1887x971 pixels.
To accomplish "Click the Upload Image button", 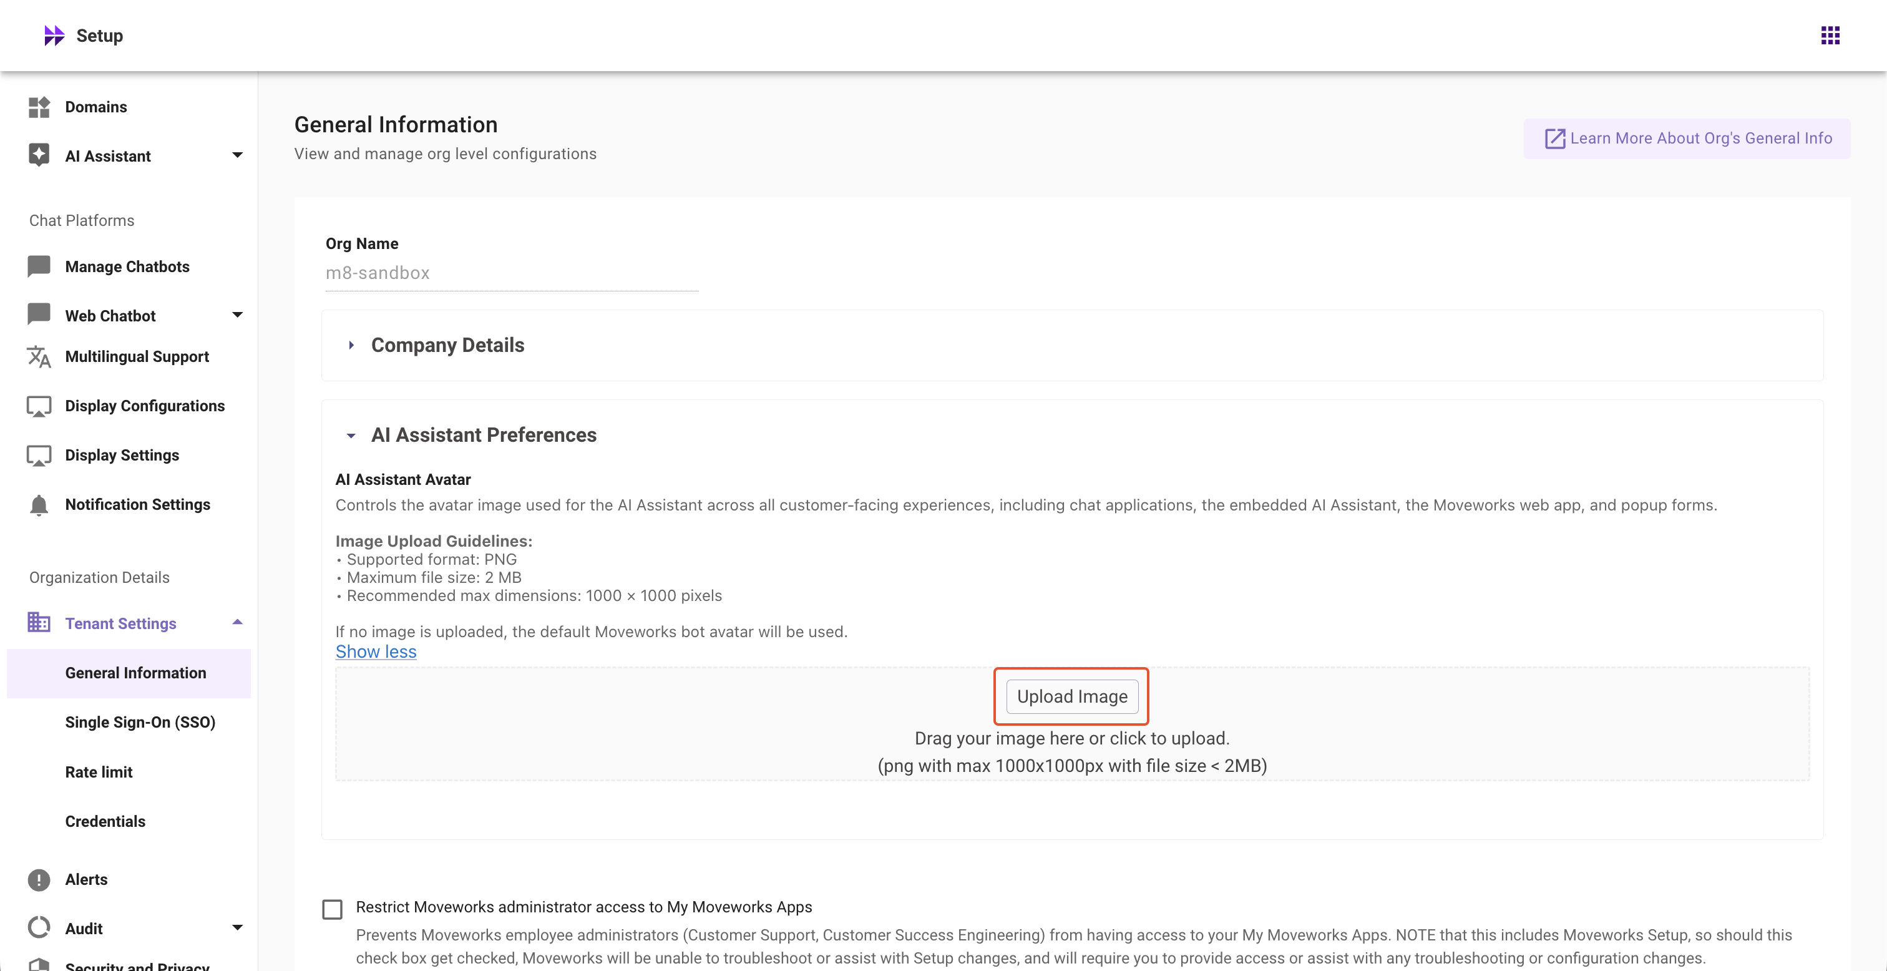I will tap(1071, 696).
